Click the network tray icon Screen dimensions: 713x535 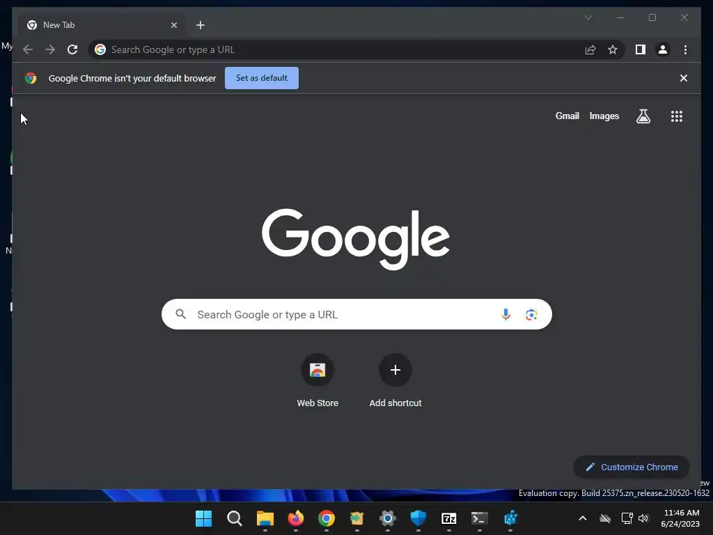pyautogui.click(x=627, y=518)
